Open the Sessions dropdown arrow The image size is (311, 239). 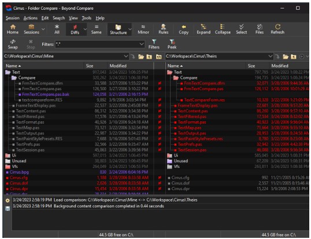click(x=43, y=29)
